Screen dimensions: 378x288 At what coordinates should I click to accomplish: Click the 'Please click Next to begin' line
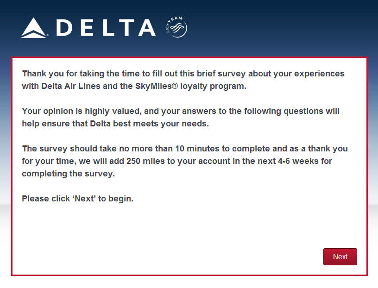point(77,199)
